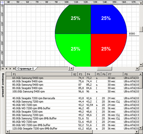Select row 80.0Gb Seagate 7200 rpm
This screenshot has width=143, height=134.
(73, 112)
